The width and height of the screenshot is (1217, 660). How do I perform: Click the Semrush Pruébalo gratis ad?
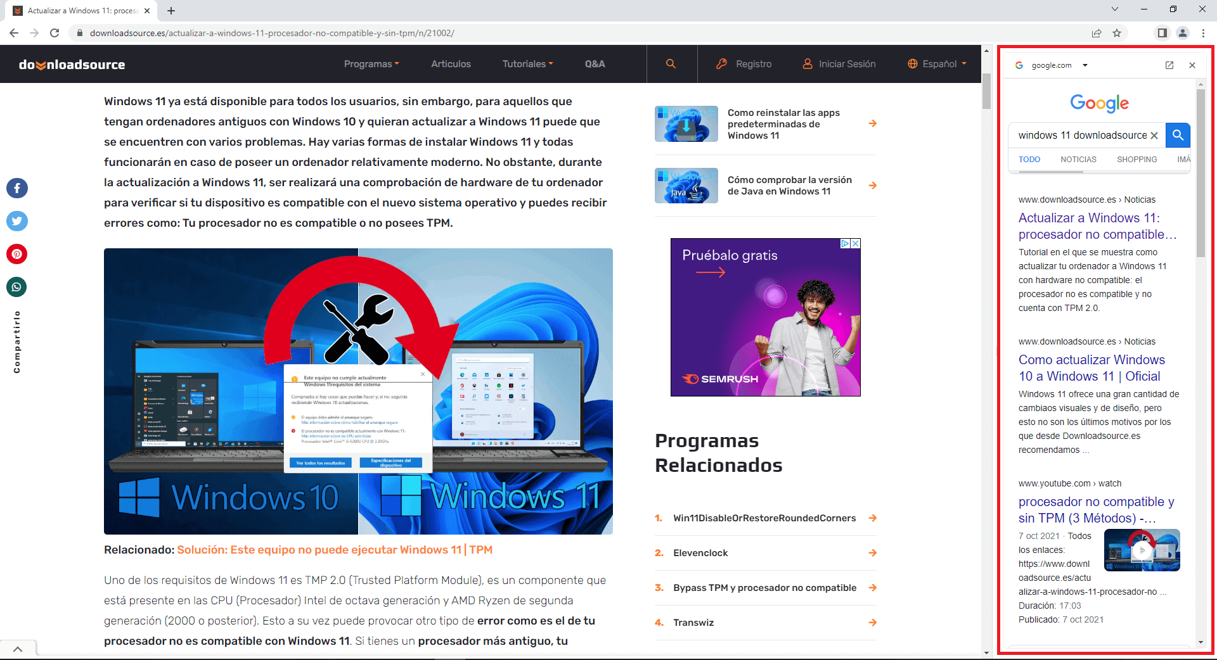(x=766, y=317)
